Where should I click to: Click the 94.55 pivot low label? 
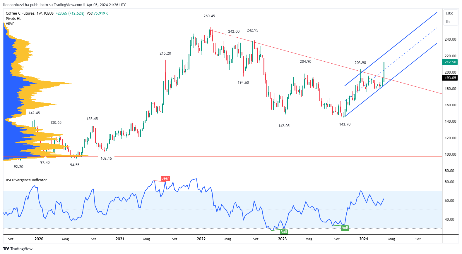pyautogui.click(x=75, y=165)
